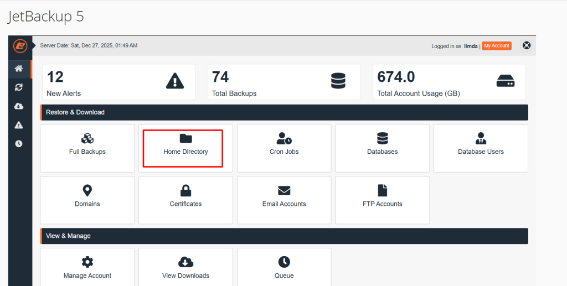Screen dimensions: 567x286
Task: Click the New Alerts warning triangle icon
Action: (x=175, y=81)
